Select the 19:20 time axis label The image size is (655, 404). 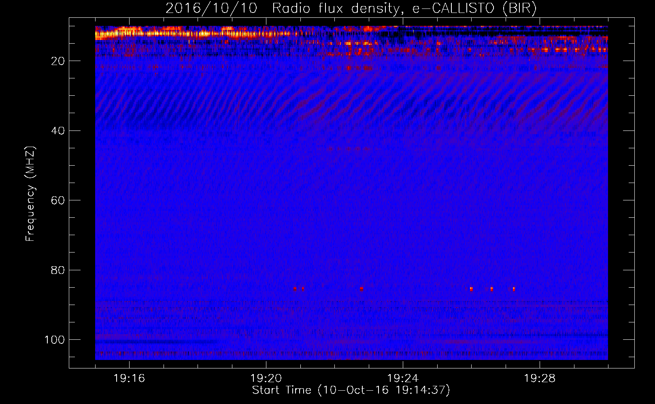[x=266, y=379]
